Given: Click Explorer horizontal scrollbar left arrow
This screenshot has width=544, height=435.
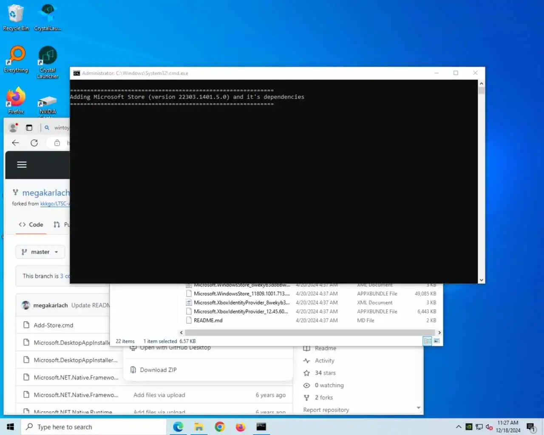Looking at the screenshot, I should tap(181, 332).
